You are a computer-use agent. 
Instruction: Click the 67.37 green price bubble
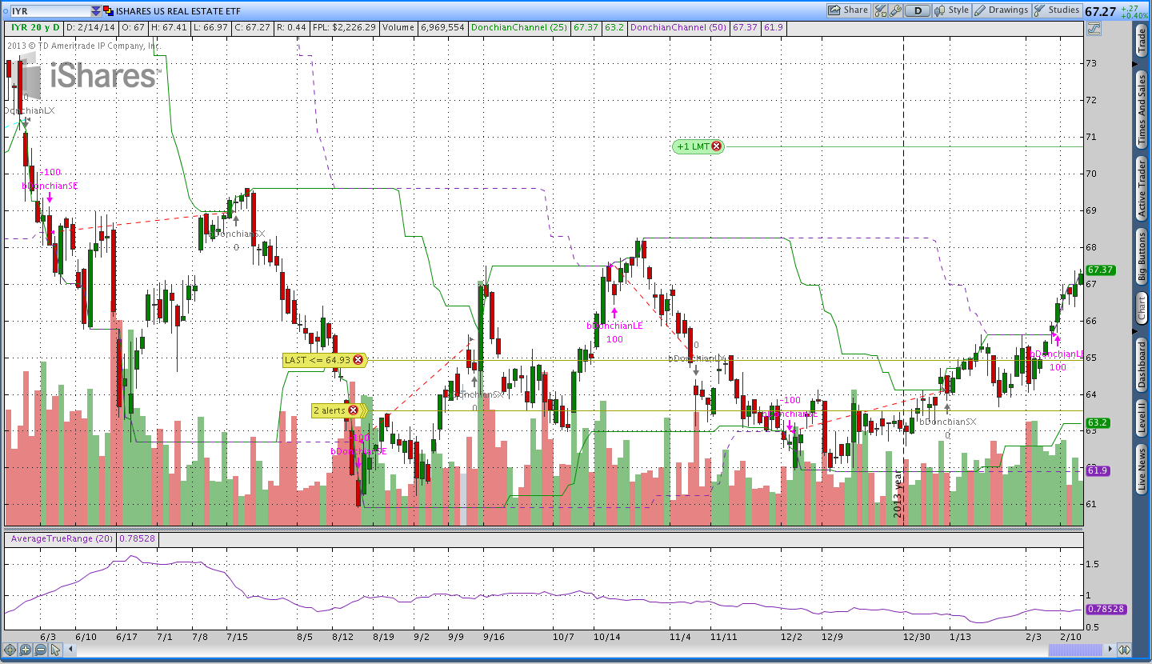click(1101, 270)
